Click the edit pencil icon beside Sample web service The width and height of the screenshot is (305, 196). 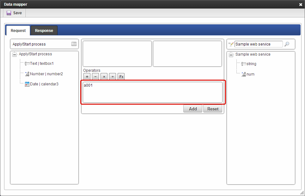[231, 44]
